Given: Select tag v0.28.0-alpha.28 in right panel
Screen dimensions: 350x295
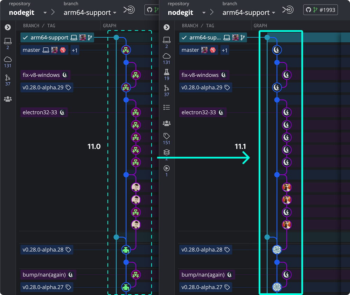Looking at the screenshot, I should 205,250.
